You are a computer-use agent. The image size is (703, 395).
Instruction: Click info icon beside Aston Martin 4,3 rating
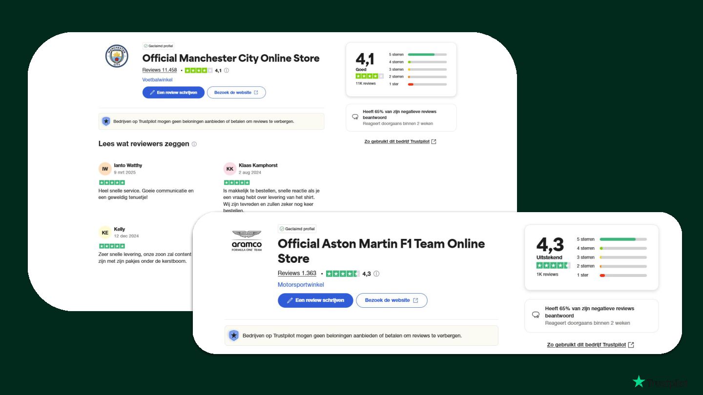(x=376, y=274)
